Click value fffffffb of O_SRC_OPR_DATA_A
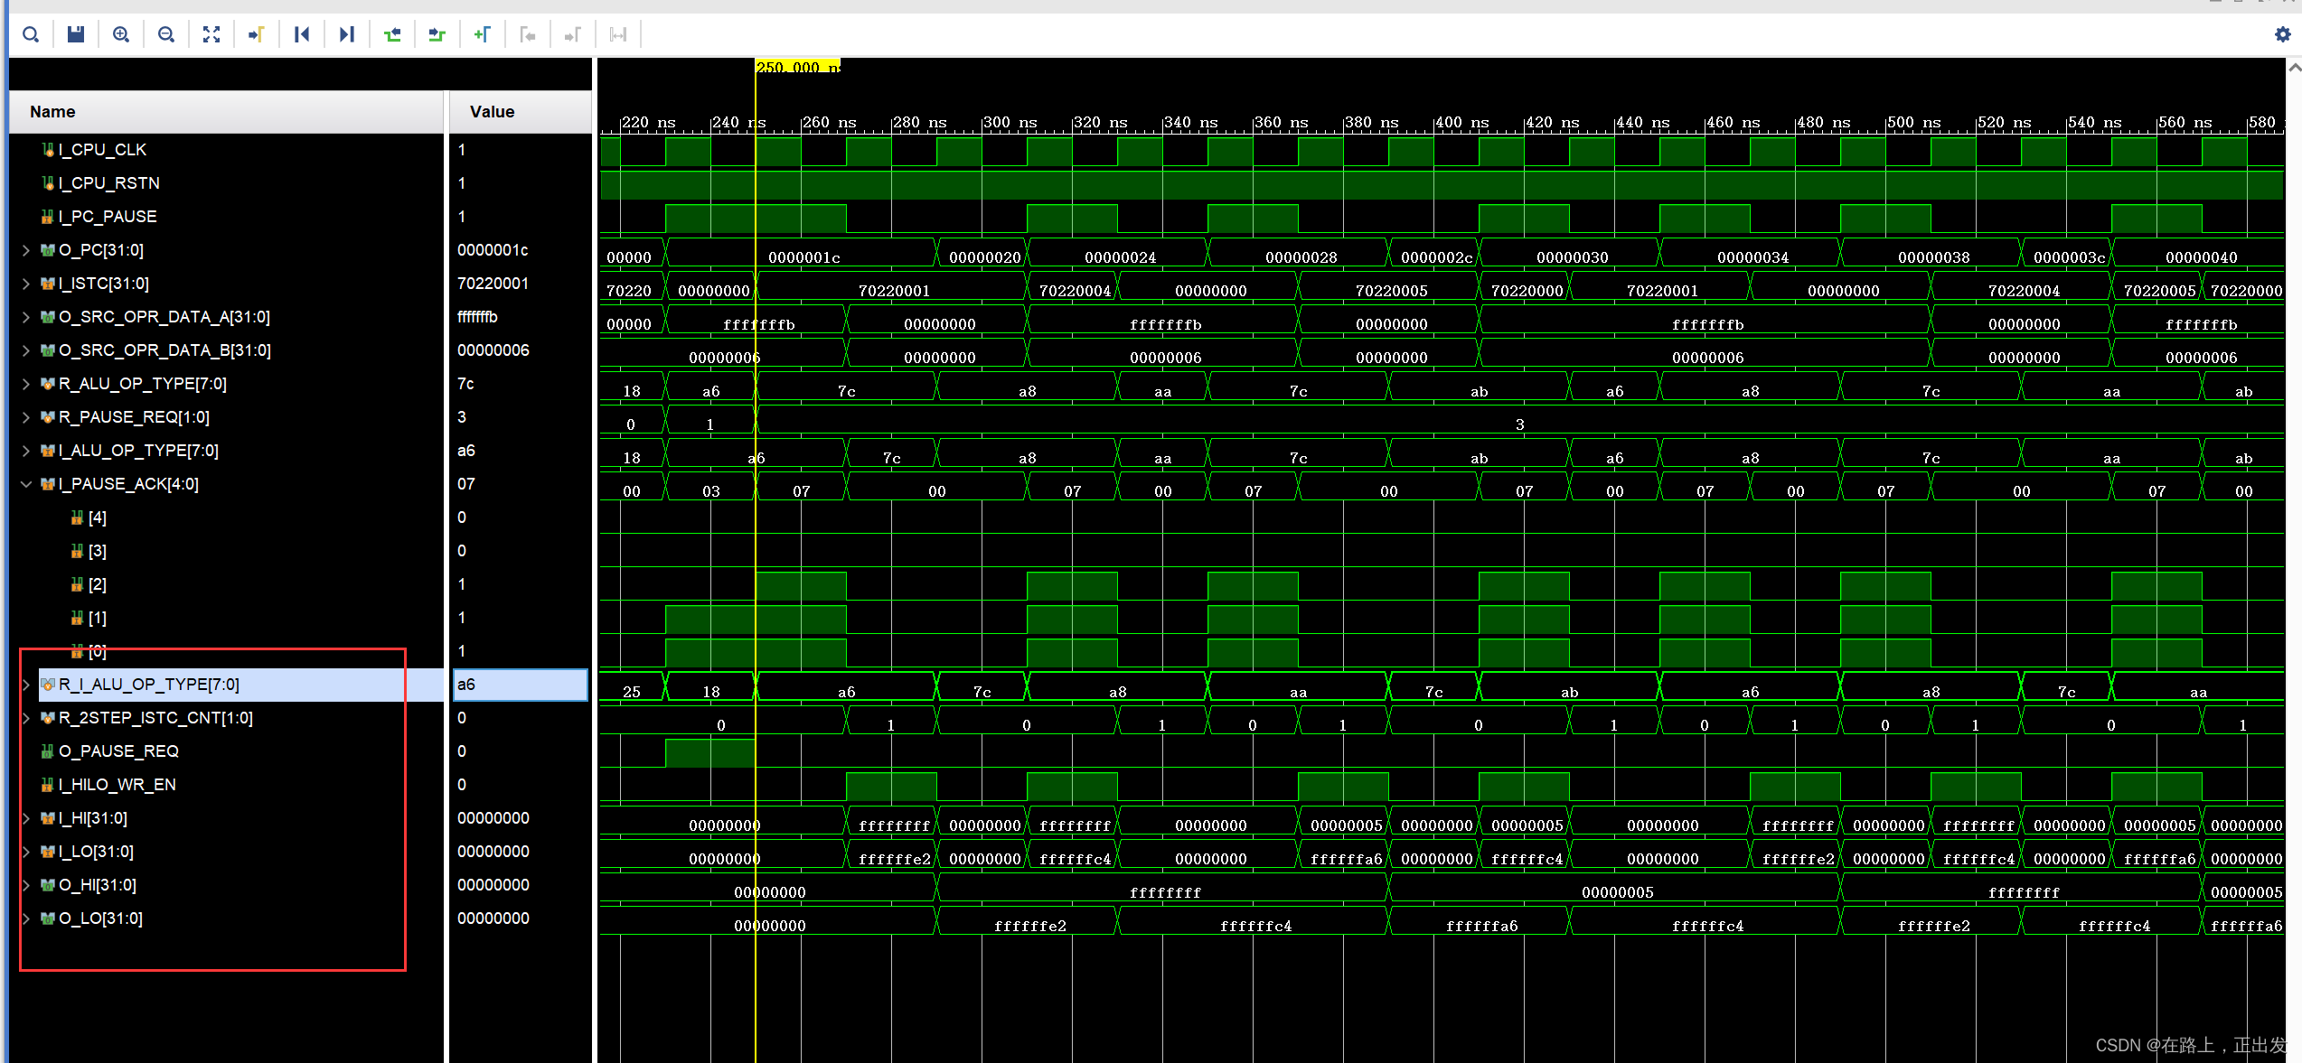The height and width of the screenshot is (1063, 2302). coord(477,317)
